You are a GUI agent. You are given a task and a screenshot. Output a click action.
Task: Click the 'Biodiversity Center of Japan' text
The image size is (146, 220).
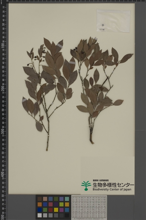coord(112,189)
